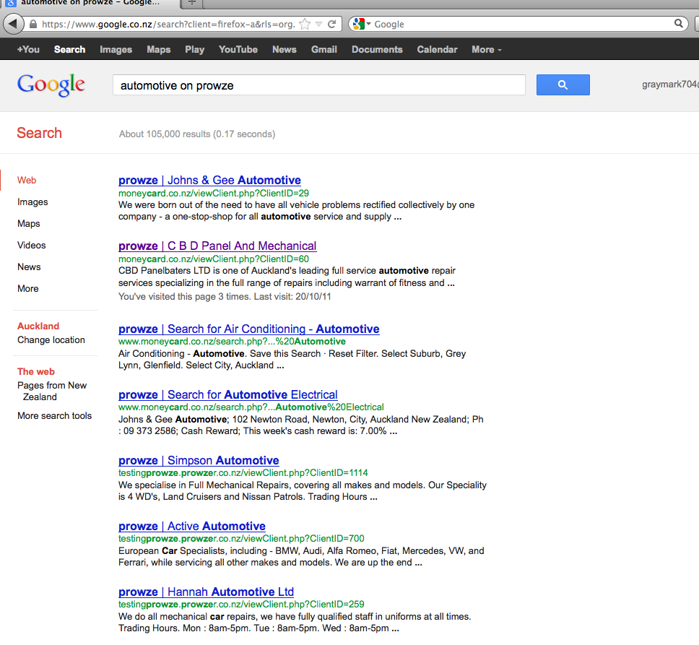
Task: Open a new tab with plus button
Action: click(x=191, y=3)
